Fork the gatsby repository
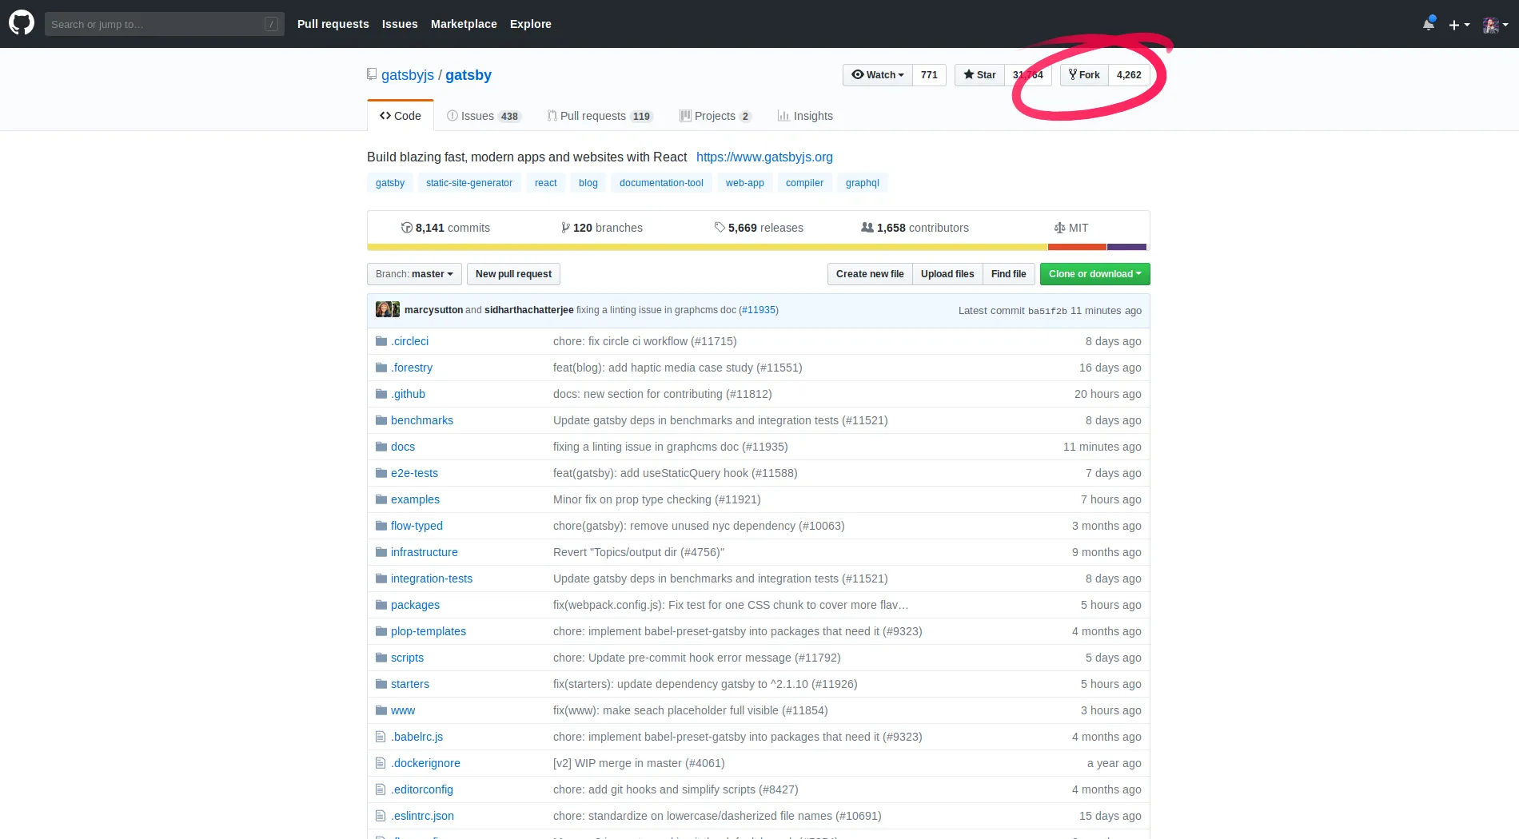The width and height of the screenshot is (1519, 839). [1084, 75]
